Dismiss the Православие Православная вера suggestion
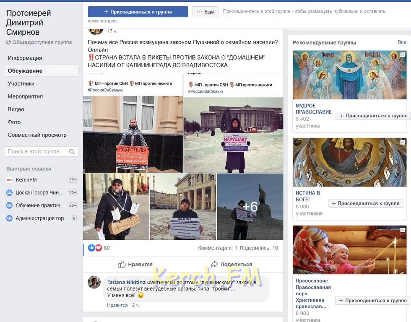The image size is (411, 322). [402, 230]
